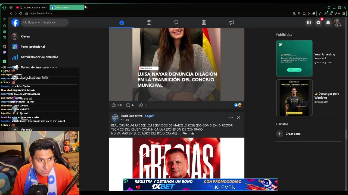Open Messenger with 11 unread messages
The image size is (348, 195).
(318, 22)
